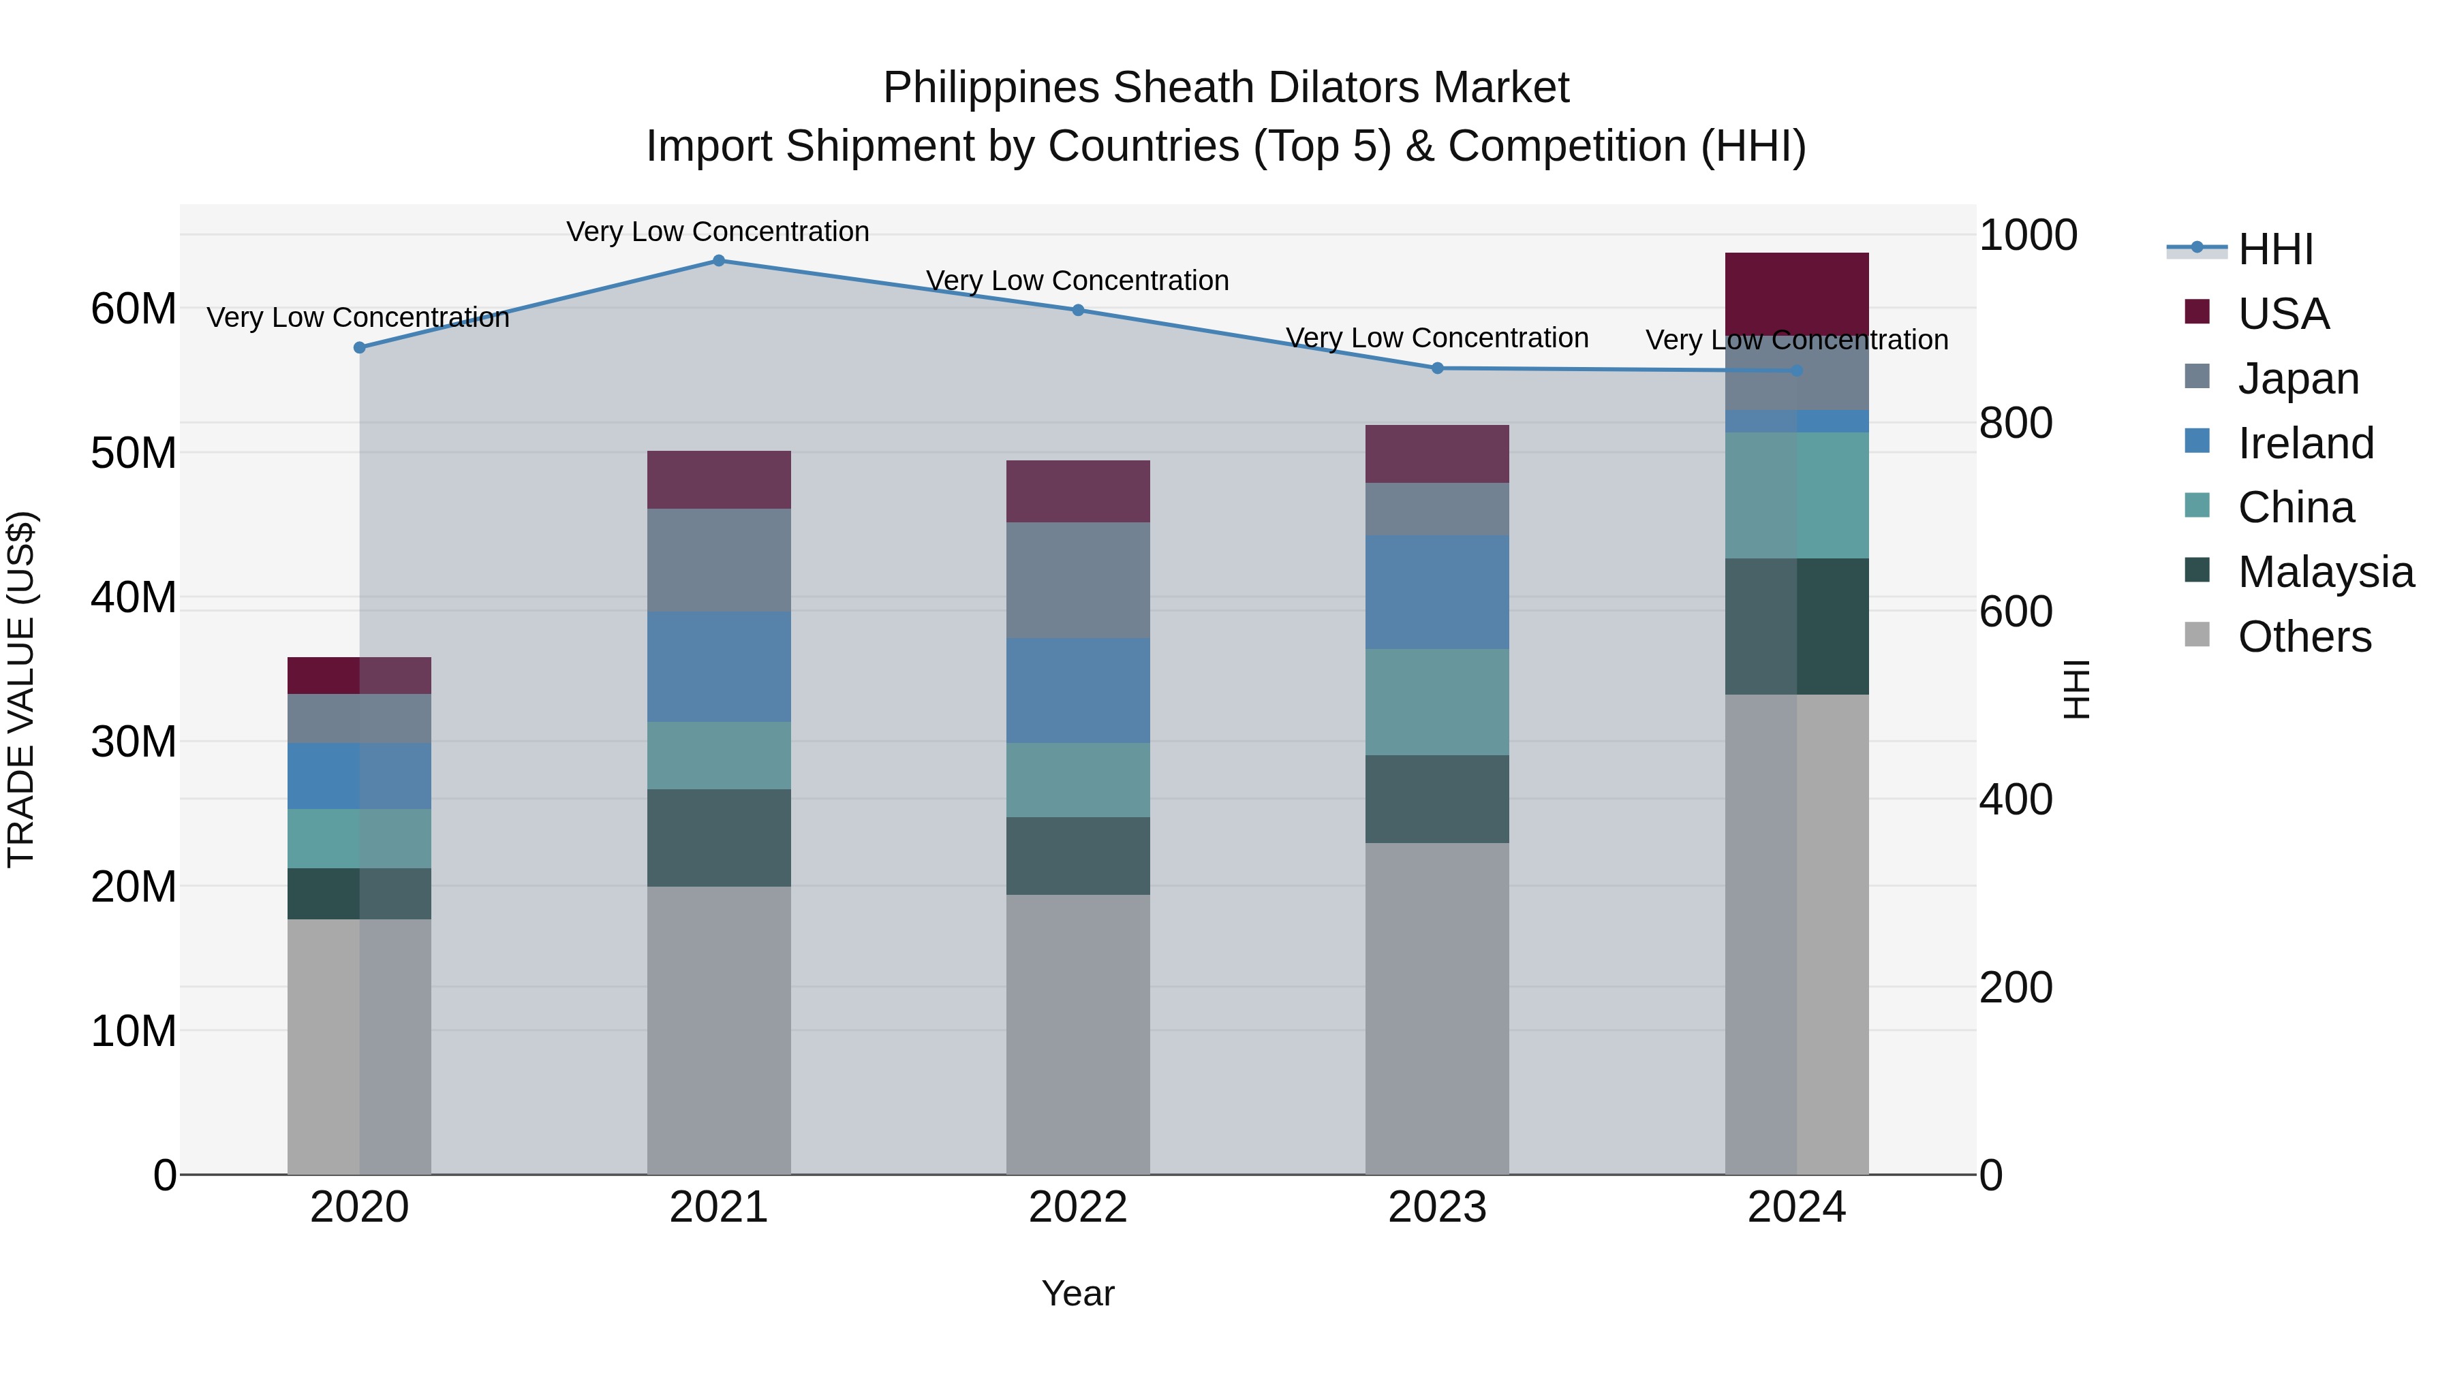Toggle the China legend entry
This screenshot has width=2453, height=1379.
coord(2269,507)
